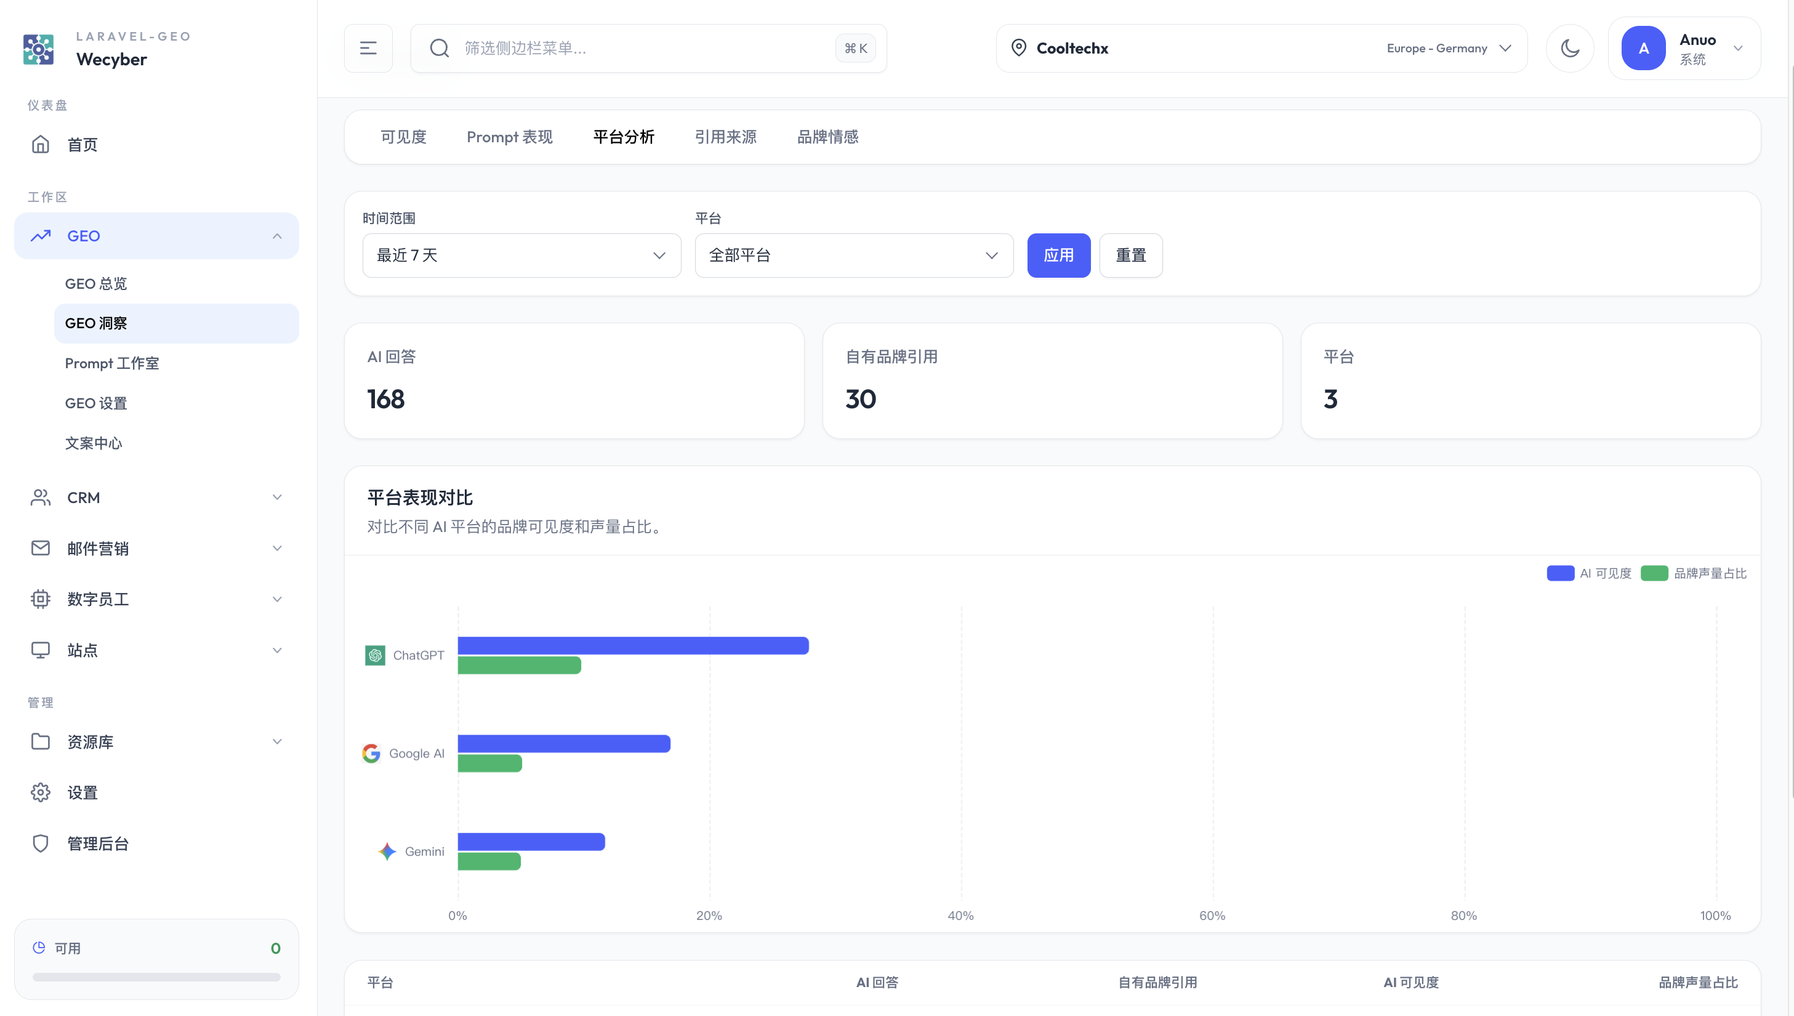Click the 资源库 folder icon
The height and width of the screenshot is (1016, 1794).
(x=41, y=742)
